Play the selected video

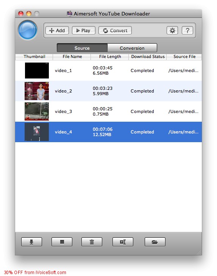click(x=84, y=30)
